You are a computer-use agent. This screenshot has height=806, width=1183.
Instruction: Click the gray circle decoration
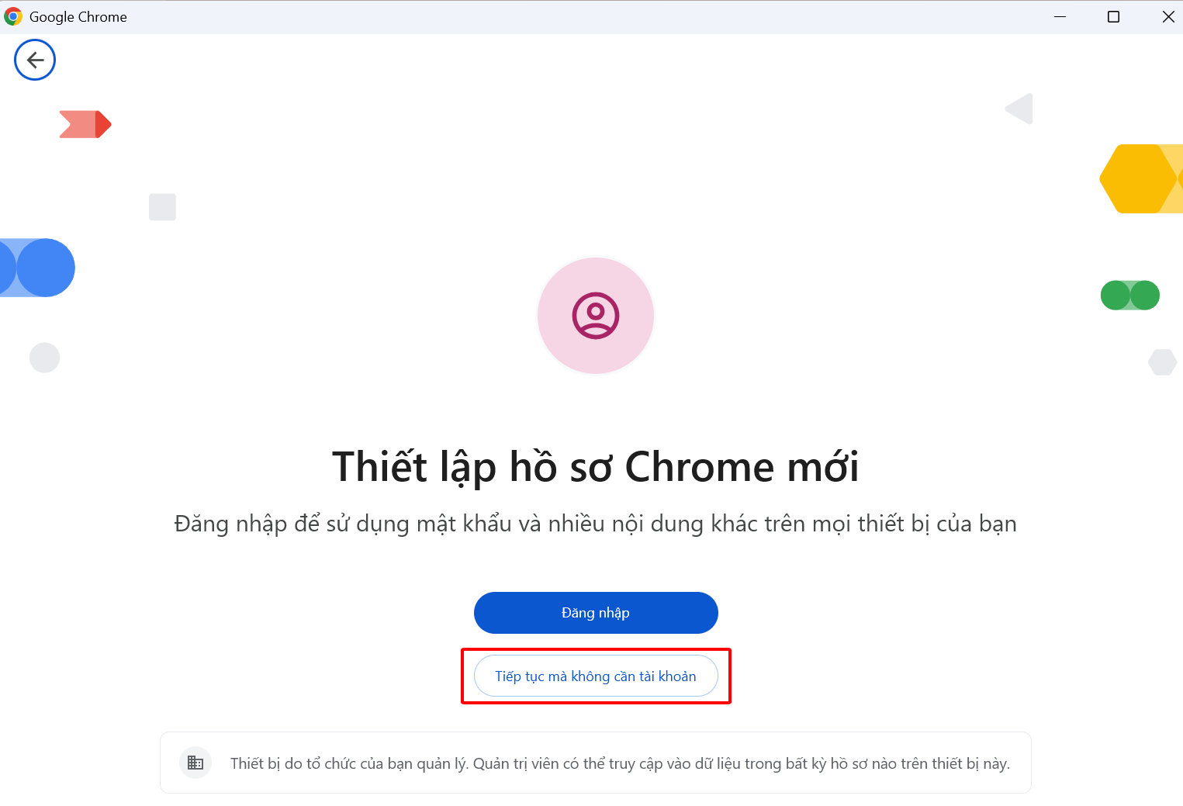click(x=44, y=358)
